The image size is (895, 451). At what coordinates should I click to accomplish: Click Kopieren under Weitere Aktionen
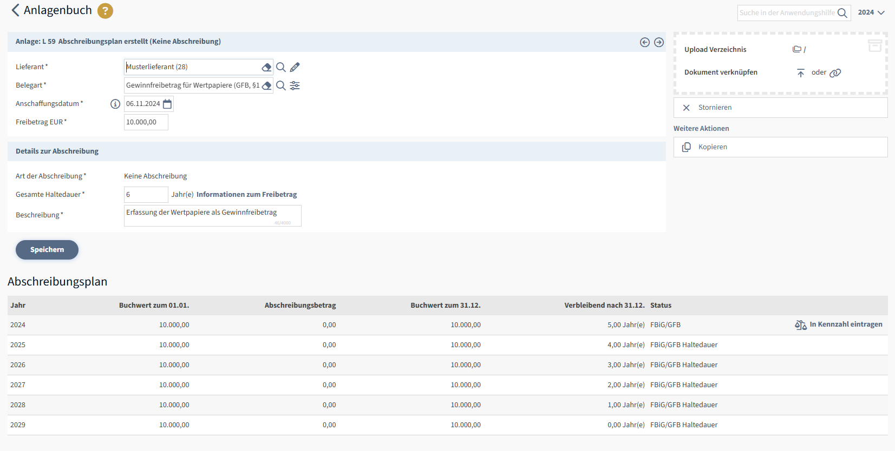pyautogui.click(x=780, y=147)
